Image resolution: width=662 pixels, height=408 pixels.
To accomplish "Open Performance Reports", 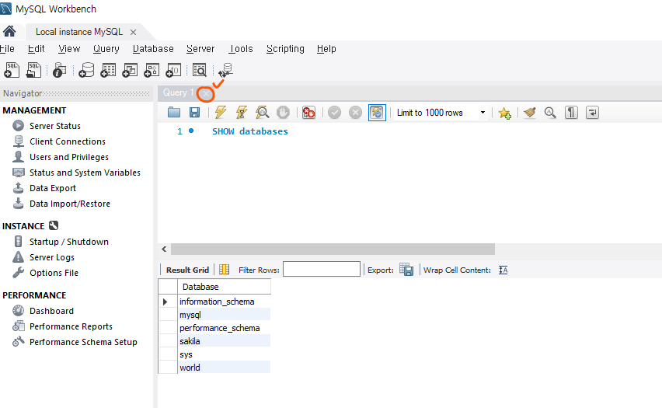I will pyautogui.click(x=71, y=326).
